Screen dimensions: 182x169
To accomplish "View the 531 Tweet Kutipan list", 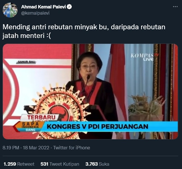I will (x=60, y=164).
